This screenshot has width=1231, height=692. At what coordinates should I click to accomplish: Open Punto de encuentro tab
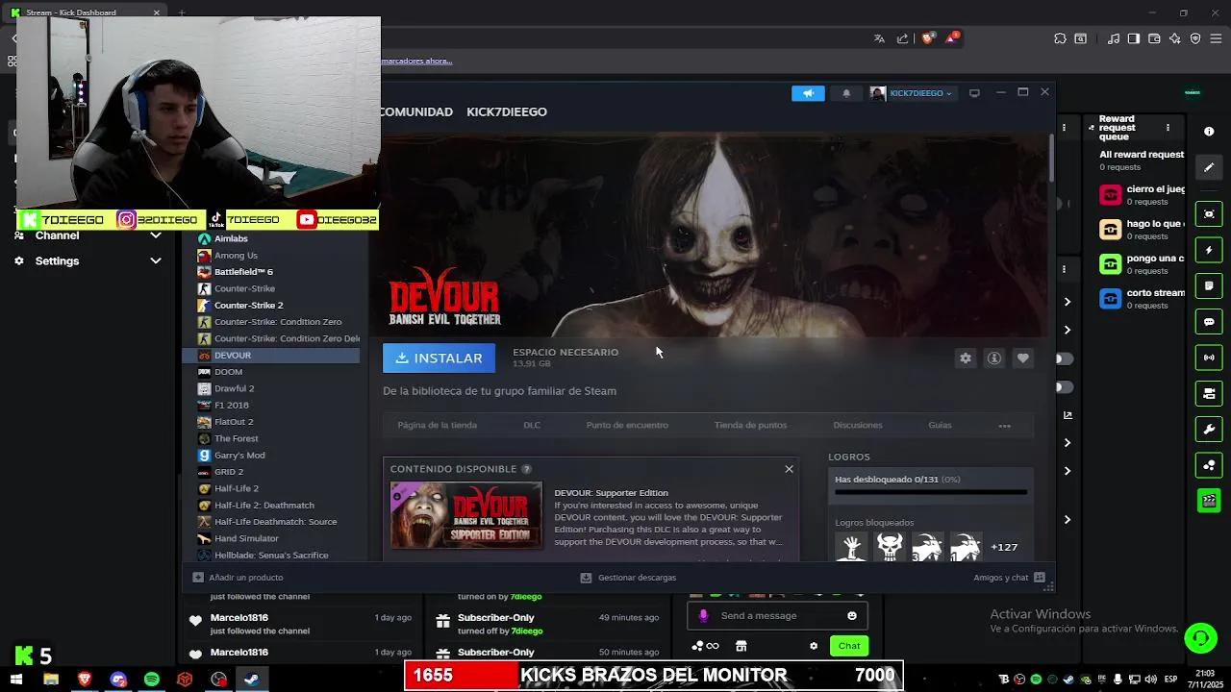[x=627, y=425]
